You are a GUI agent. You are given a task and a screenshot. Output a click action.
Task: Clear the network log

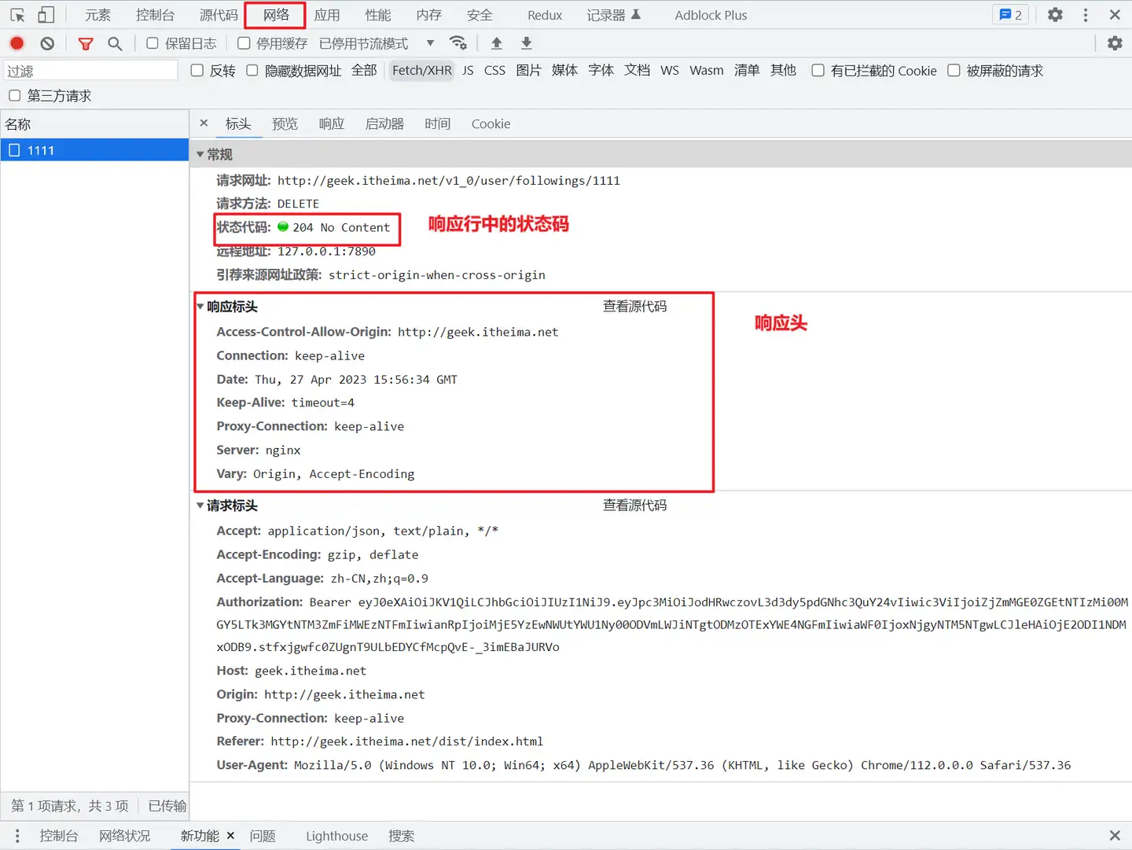tap(47, 43)
